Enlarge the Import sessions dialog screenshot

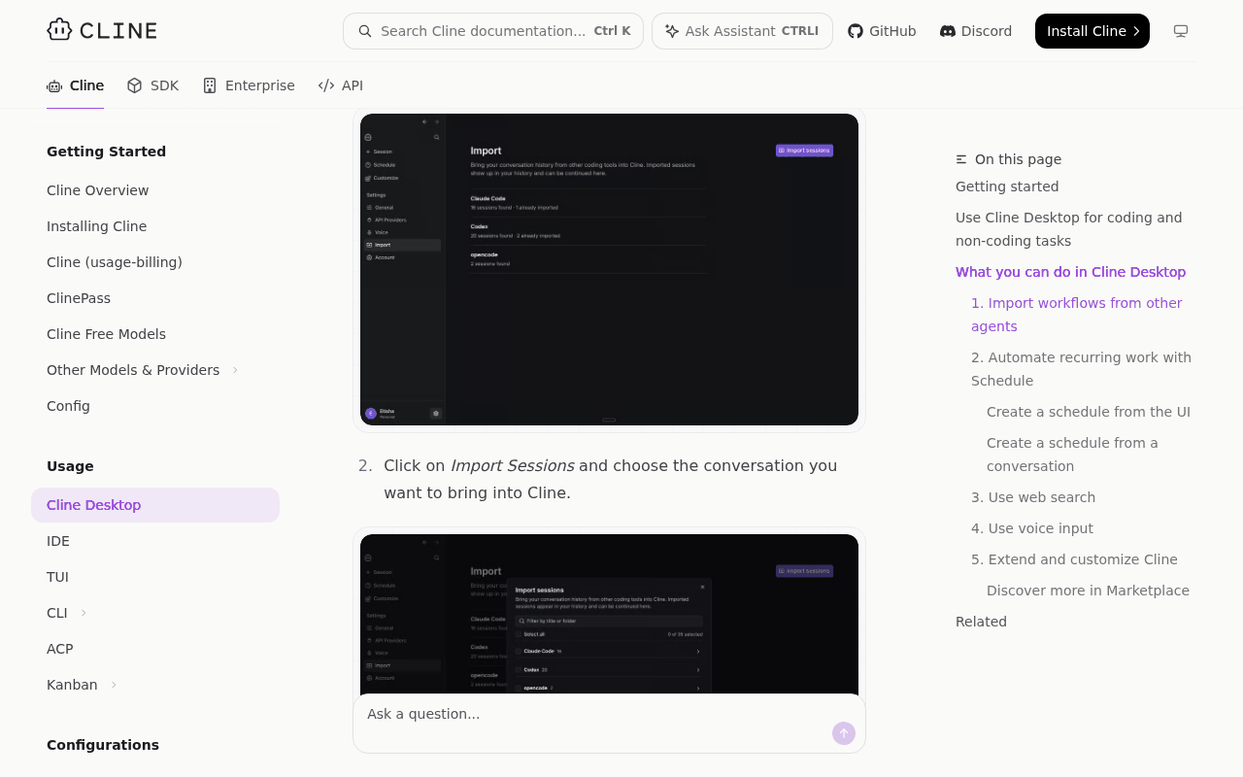click(609, 614)
